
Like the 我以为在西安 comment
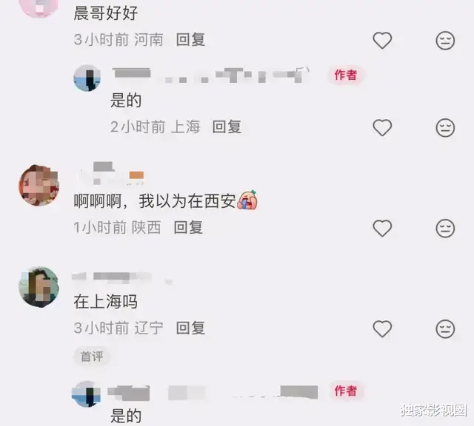click(382, 228)
